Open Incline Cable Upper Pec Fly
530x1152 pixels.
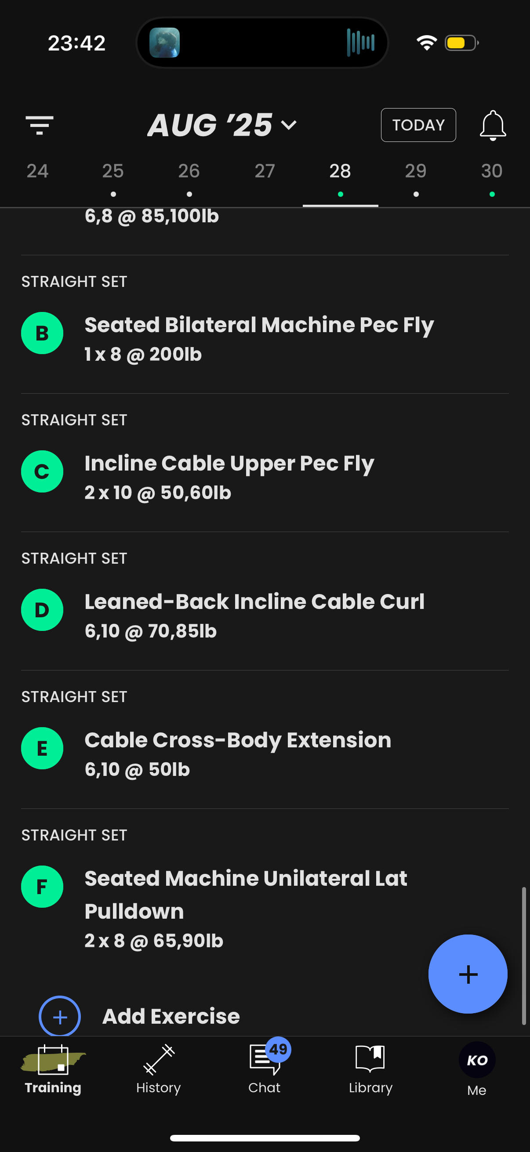[229, 463]
